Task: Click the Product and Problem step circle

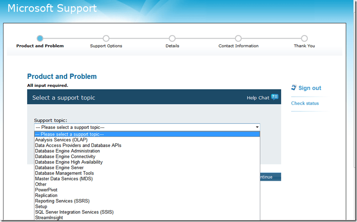Action: point(40,39)
